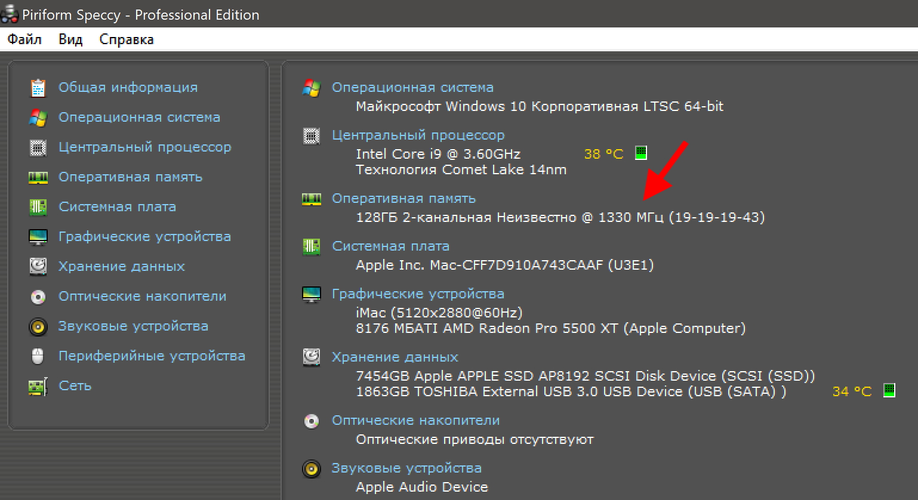Select Системная плата in sidebar

(x=117, y=207)
